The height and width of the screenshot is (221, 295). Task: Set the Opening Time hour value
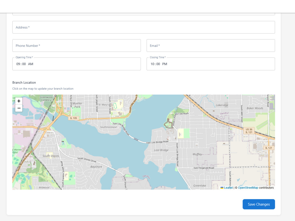pyautogui.click(x=18, y=64)
